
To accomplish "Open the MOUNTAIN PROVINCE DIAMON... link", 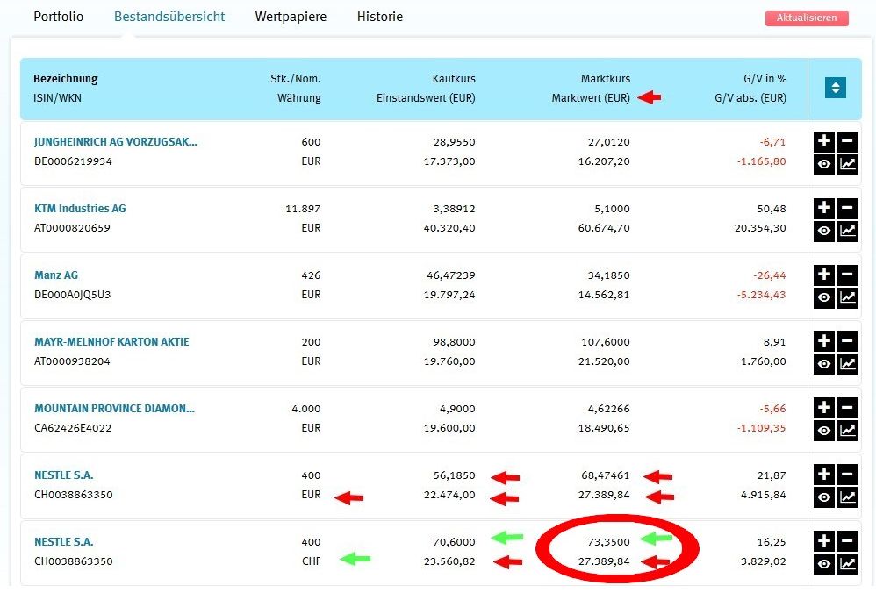I will click(x=114, y=408).
